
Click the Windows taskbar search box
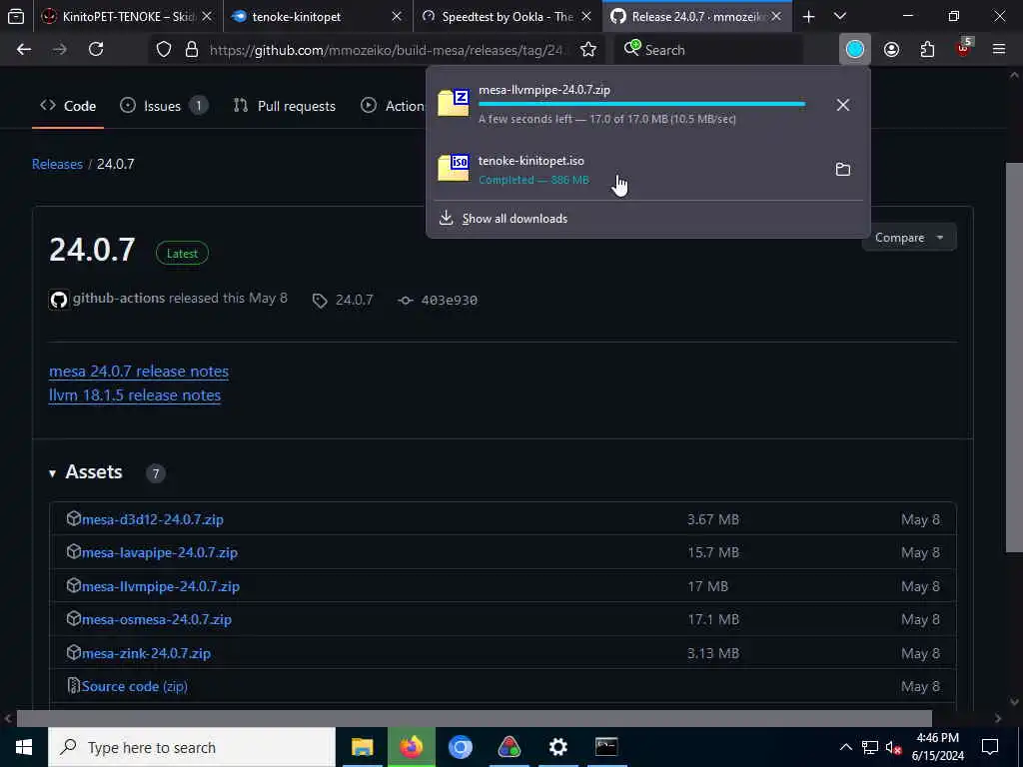[x=192, y=747]
